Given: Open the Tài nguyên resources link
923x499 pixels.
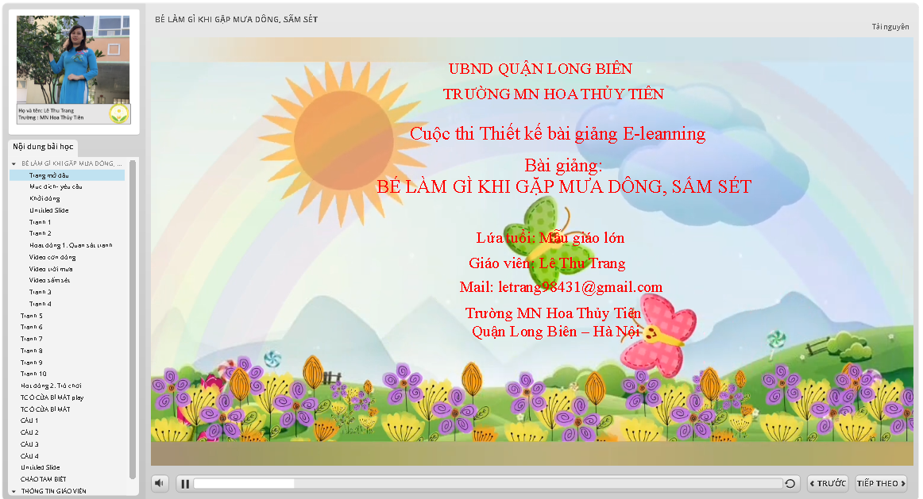Looking at the screenshot, I should [x=890, y=27].
